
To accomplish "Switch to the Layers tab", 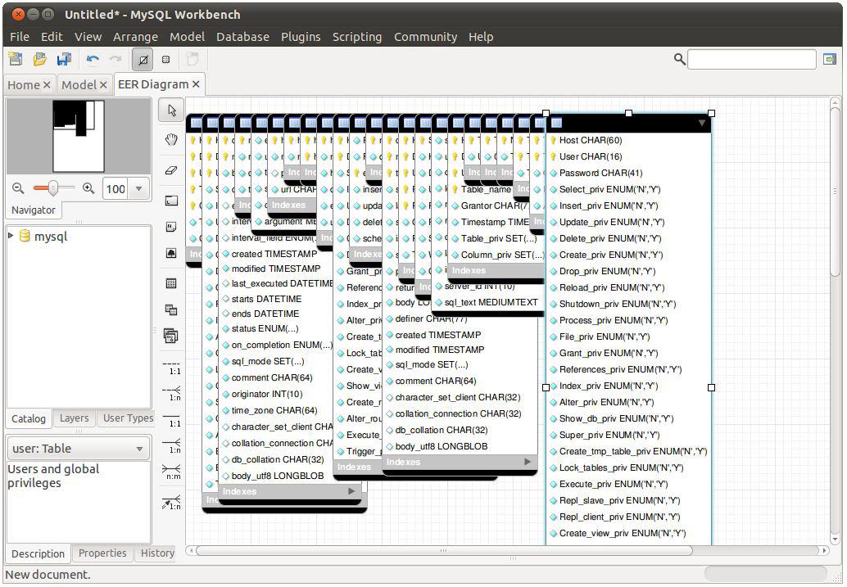I will (74, 418).
